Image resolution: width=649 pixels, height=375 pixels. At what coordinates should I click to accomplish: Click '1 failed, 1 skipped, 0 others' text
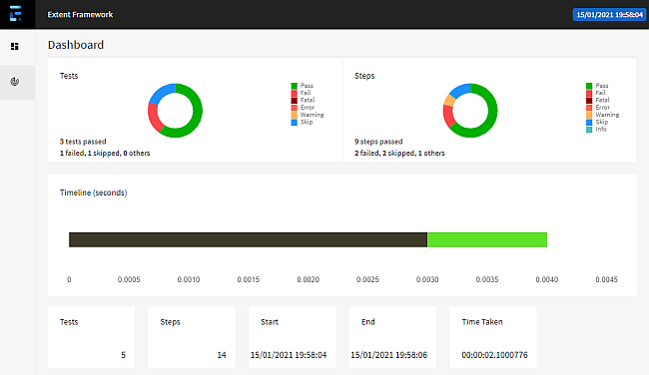tap(105, 153)
